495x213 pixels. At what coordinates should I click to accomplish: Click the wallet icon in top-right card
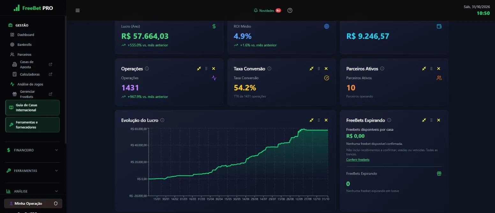(439, 26)
